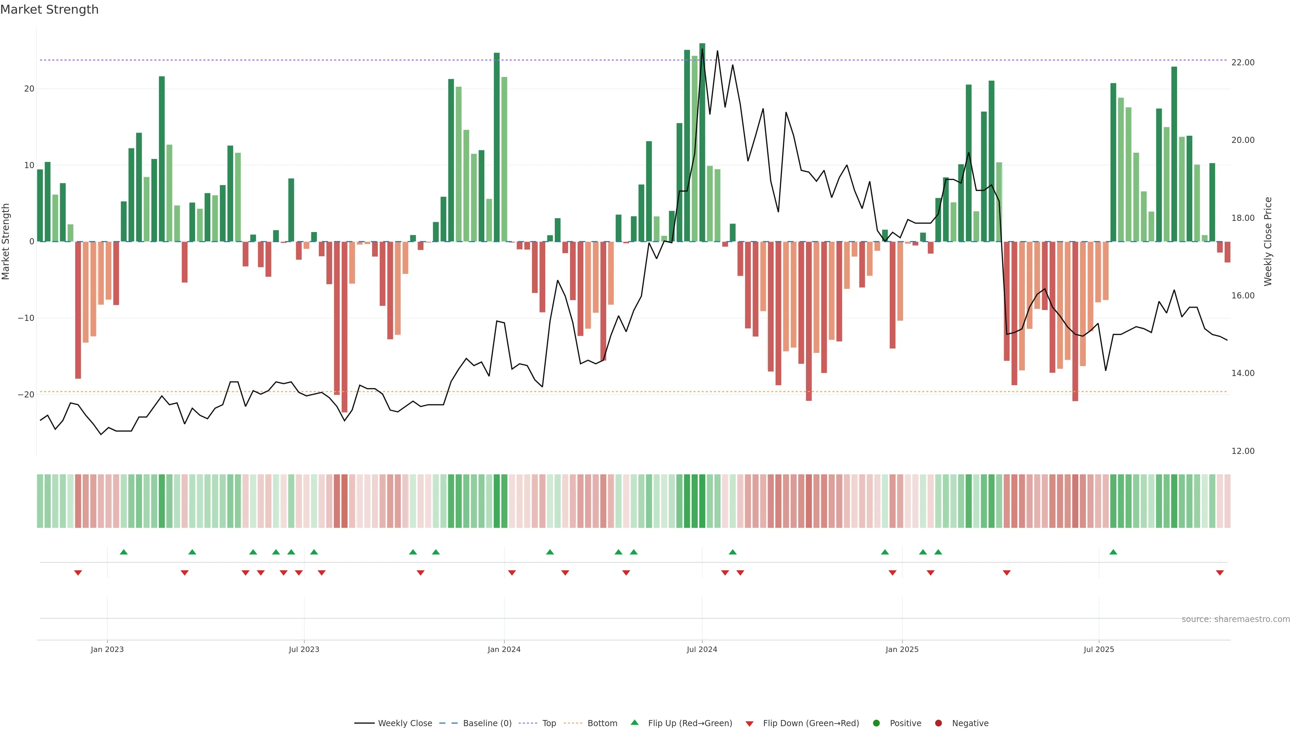Click the leftmost red flip-down triangle marker
This screenshot has height=735, width=1307.
point(78,573)
